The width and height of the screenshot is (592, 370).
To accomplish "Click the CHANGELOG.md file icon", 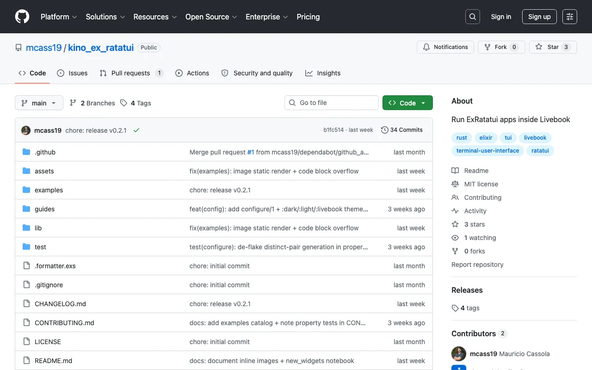I will coord(26,304).
